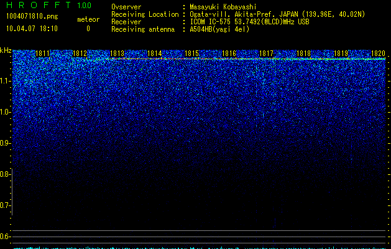Click the 1812 time marker

(x=80, y=54)
